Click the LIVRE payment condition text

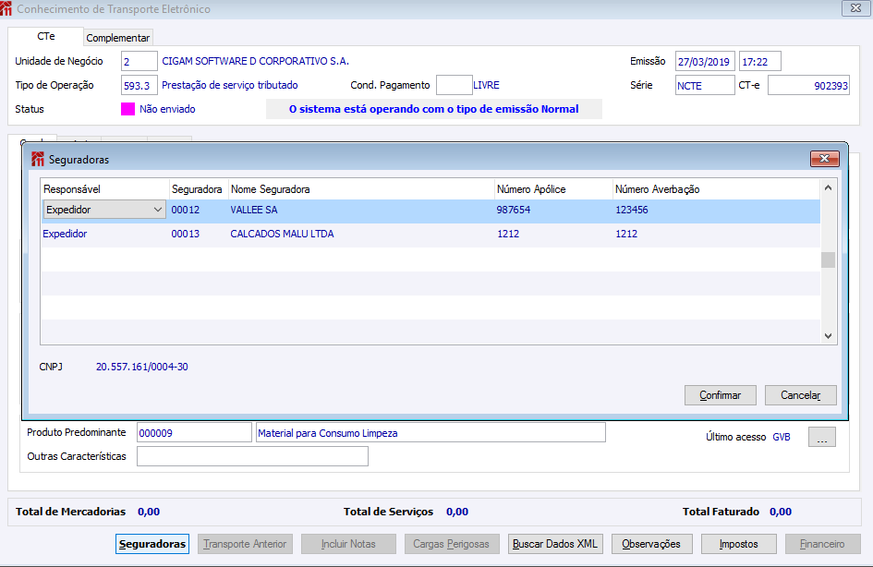coord(486,85)
